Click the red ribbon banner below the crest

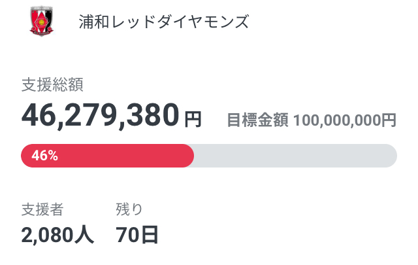tap(42, 33)
